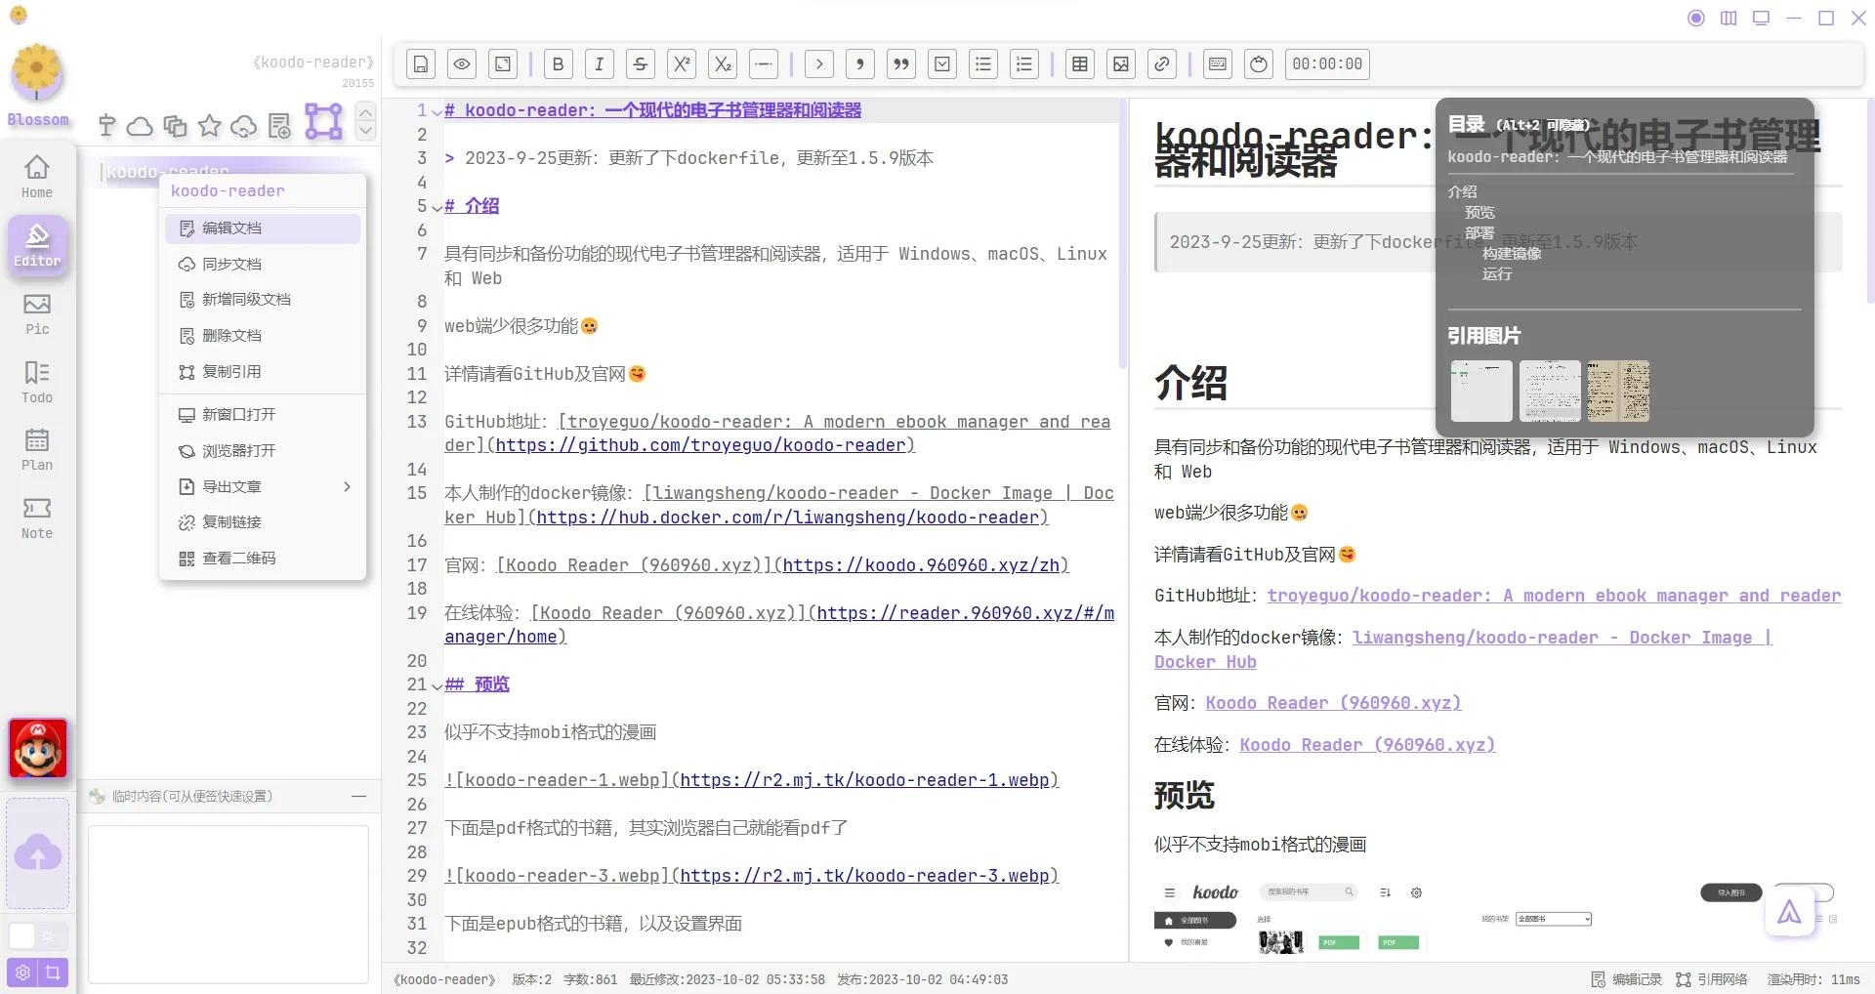Click the Mario user avatar
The width and height of the screenshot is (1875, 994).
click(x=38, y=749)
